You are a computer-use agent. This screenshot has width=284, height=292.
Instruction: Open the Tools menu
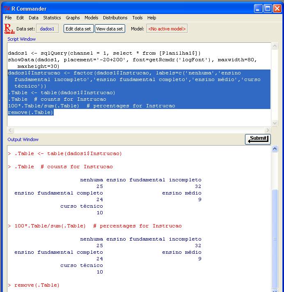(137, 18)
